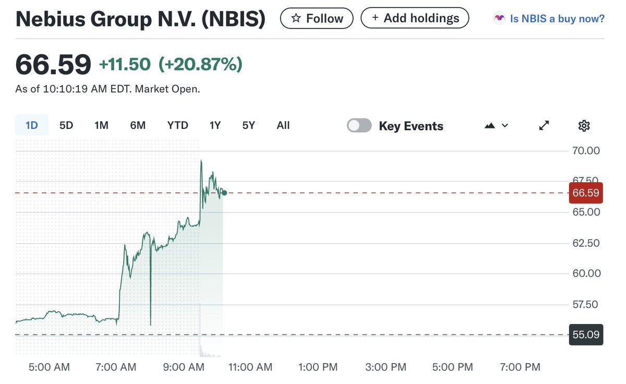The height and width of the screenshot is (384, 626).
Task: Click the 55.09 previous close label
Action: click(586, 335)
